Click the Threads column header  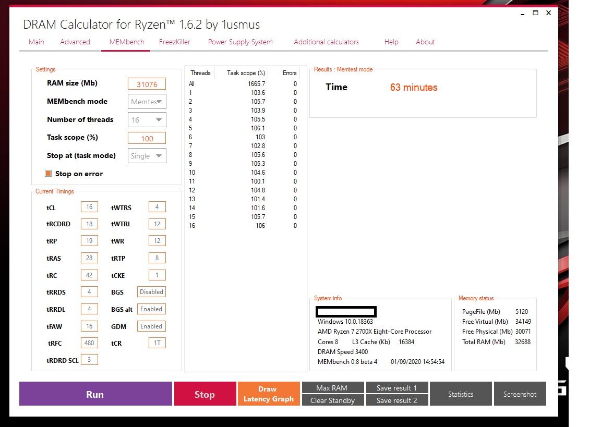click(200, 73)
